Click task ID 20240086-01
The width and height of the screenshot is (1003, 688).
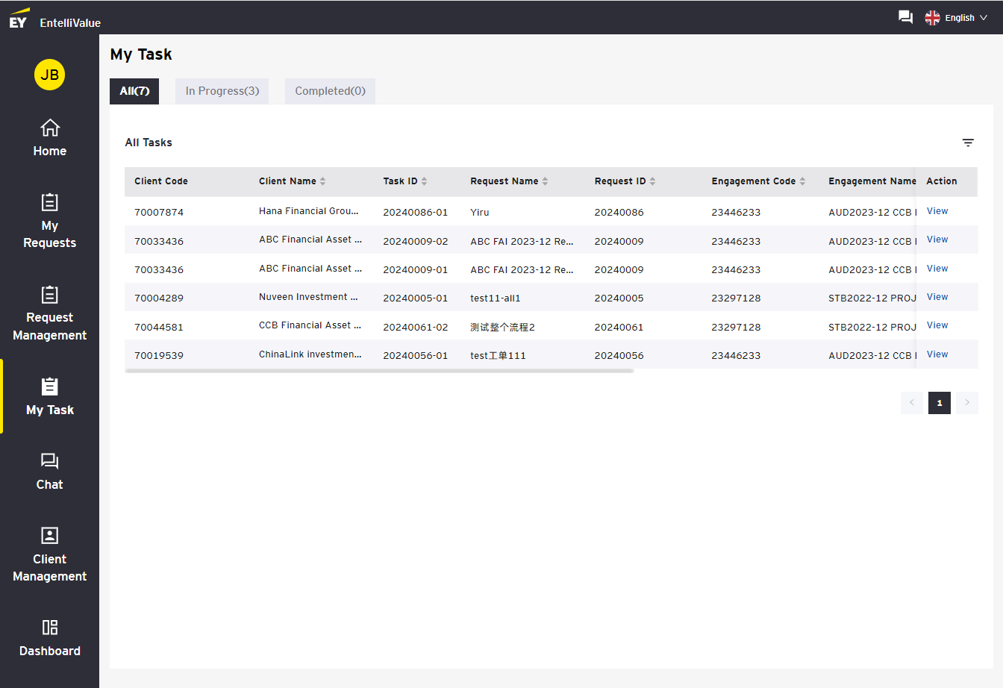pos(416,213)
